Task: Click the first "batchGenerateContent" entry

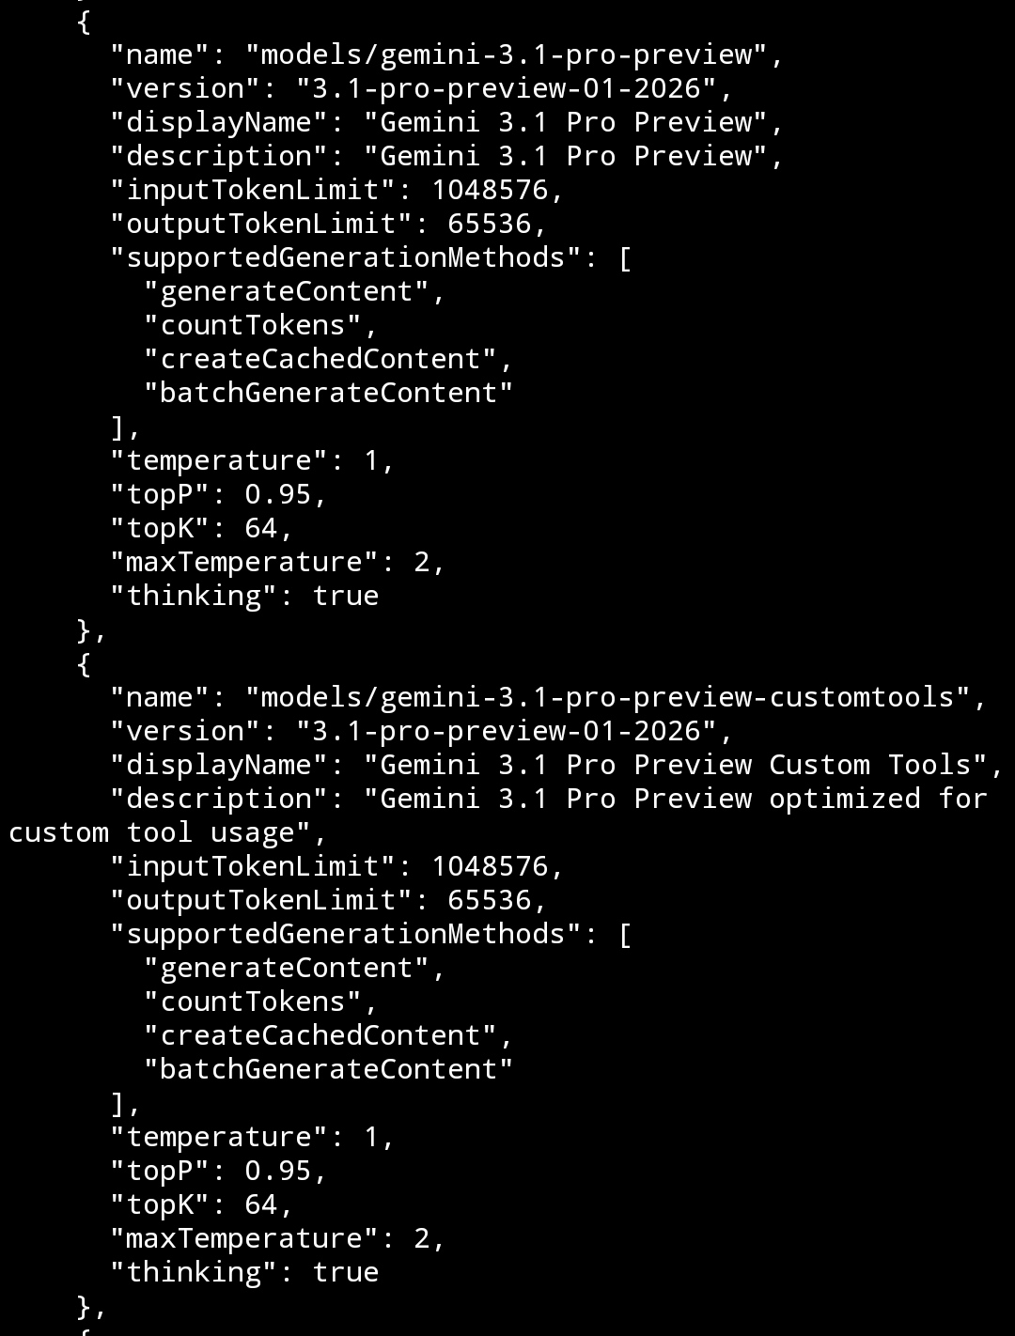Action: 329,393
